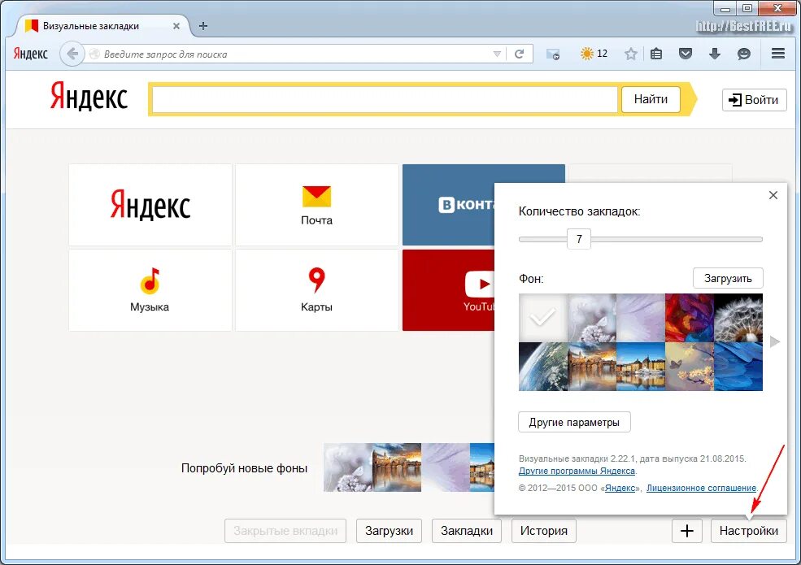Show next backgrounds with the right arrow
This screenshot has width=801, height=565.
774,341
